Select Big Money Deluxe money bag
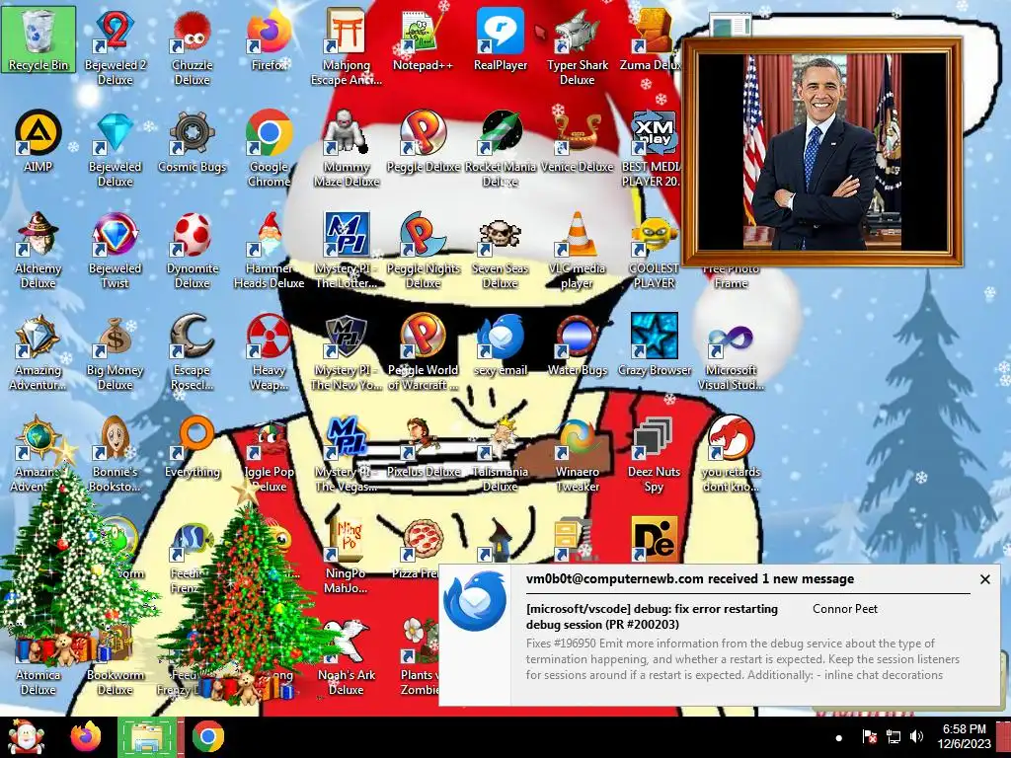This screenshot has height=758, width=1011. 115,352
